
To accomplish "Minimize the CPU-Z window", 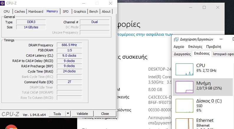I will click(x=84, y=3).
